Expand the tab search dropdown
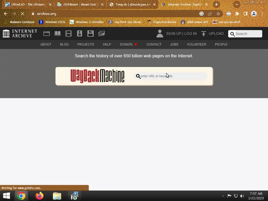The image size is (268, 201). coord(237,4)
